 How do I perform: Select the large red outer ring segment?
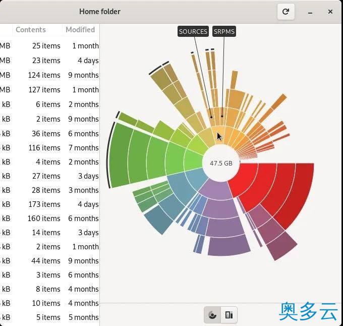coord(298,192)
